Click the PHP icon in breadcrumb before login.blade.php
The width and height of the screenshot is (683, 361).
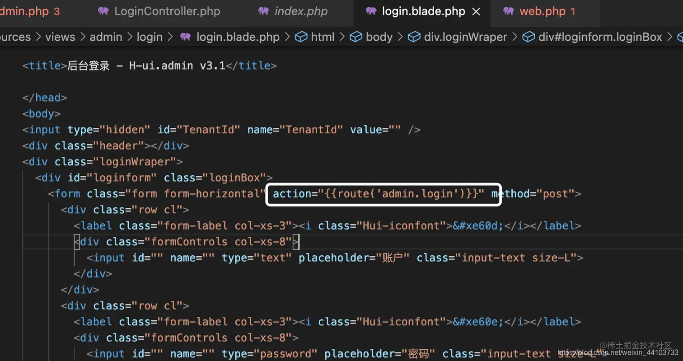[x=185, y=37]
